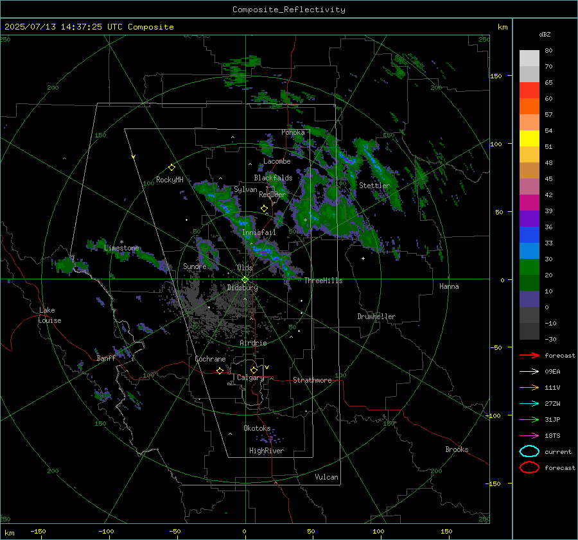This screenshot has height=540, width=578.
Task: Click the ThreeHills town label
Action: tap(323, 281)
